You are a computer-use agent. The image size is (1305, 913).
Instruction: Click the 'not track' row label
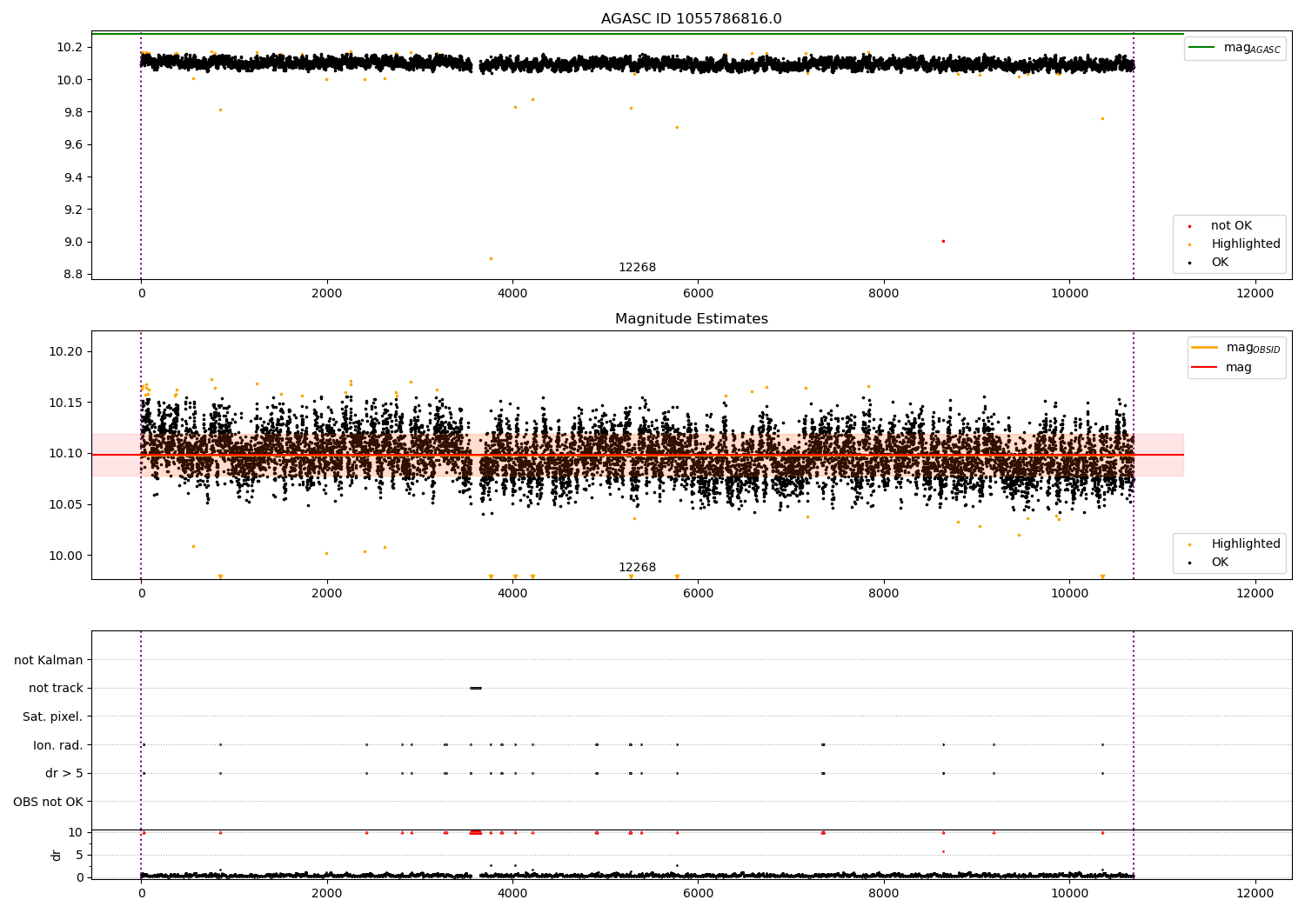pyautogui.click(x=56, y=688)
